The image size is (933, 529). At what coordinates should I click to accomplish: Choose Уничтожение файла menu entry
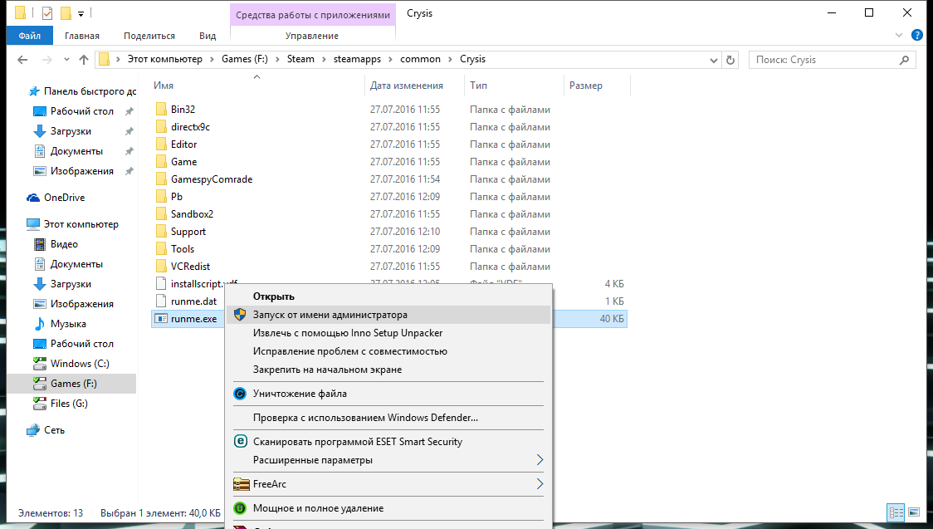(388, 394)
